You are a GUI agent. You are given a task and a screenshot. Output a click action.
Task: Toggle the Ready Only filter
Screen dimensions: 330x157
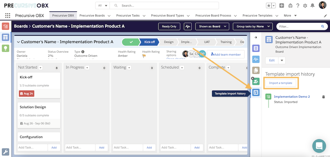click(169, 26)
